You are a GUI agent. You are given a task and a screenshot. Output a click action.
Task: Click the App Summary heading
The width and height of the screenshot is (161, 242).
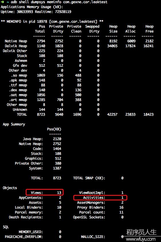[14, 124]
